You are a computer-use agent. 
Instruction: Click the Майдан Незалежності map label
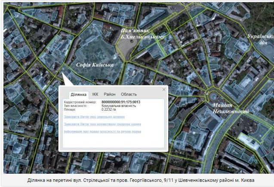point(230,108)
